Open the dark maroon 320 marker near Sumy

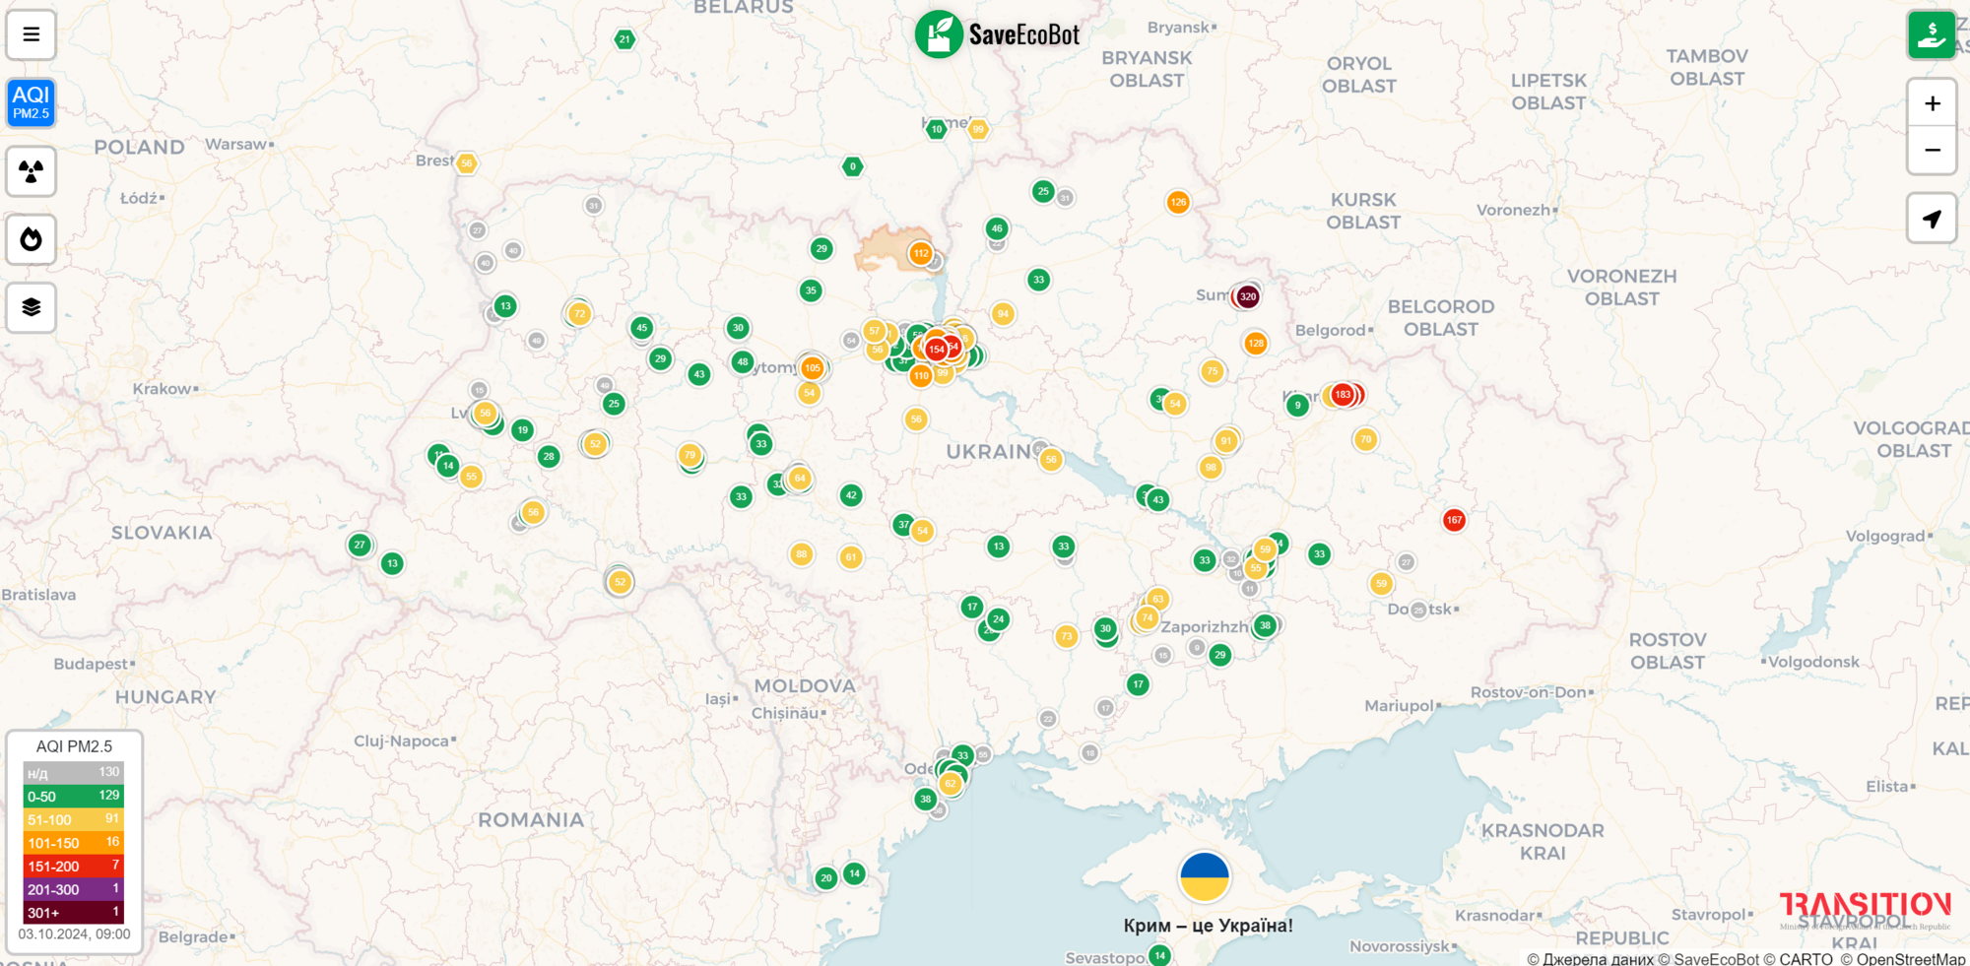(1248, 296)
